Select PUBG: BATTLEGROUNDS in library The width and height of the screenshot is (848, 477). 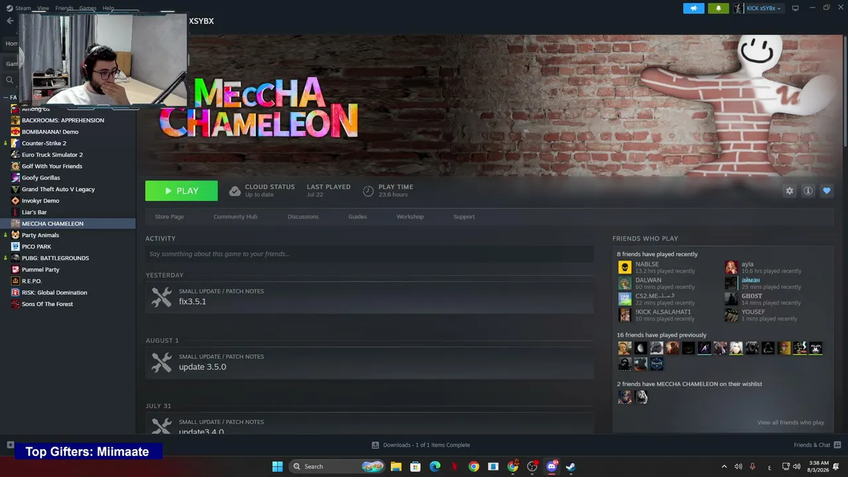(55, 258)
